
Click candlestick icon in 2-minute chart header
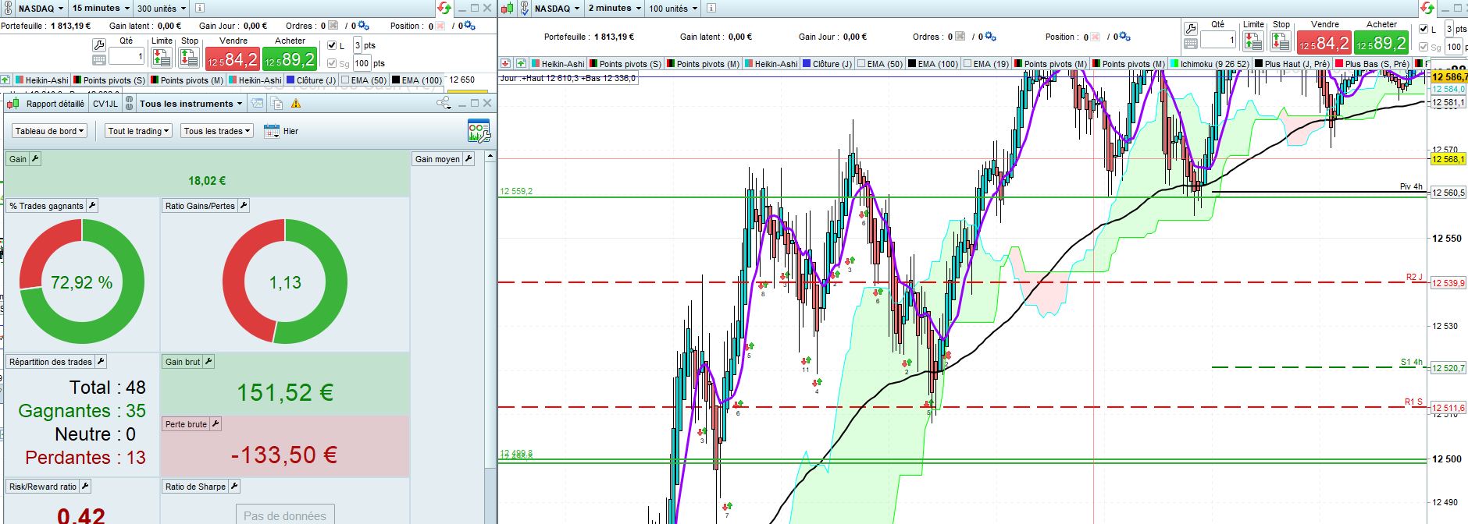coord(508,9)
